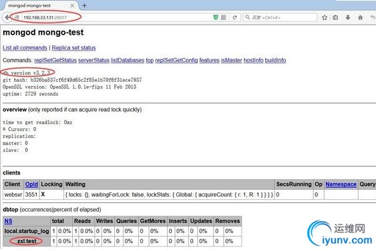Click the QR code icon in address bar
This screenshot has width=376, height=251.
[224, 17]
